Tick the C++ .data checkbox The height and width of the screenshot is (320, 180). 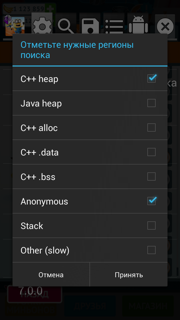click(151, 152)
